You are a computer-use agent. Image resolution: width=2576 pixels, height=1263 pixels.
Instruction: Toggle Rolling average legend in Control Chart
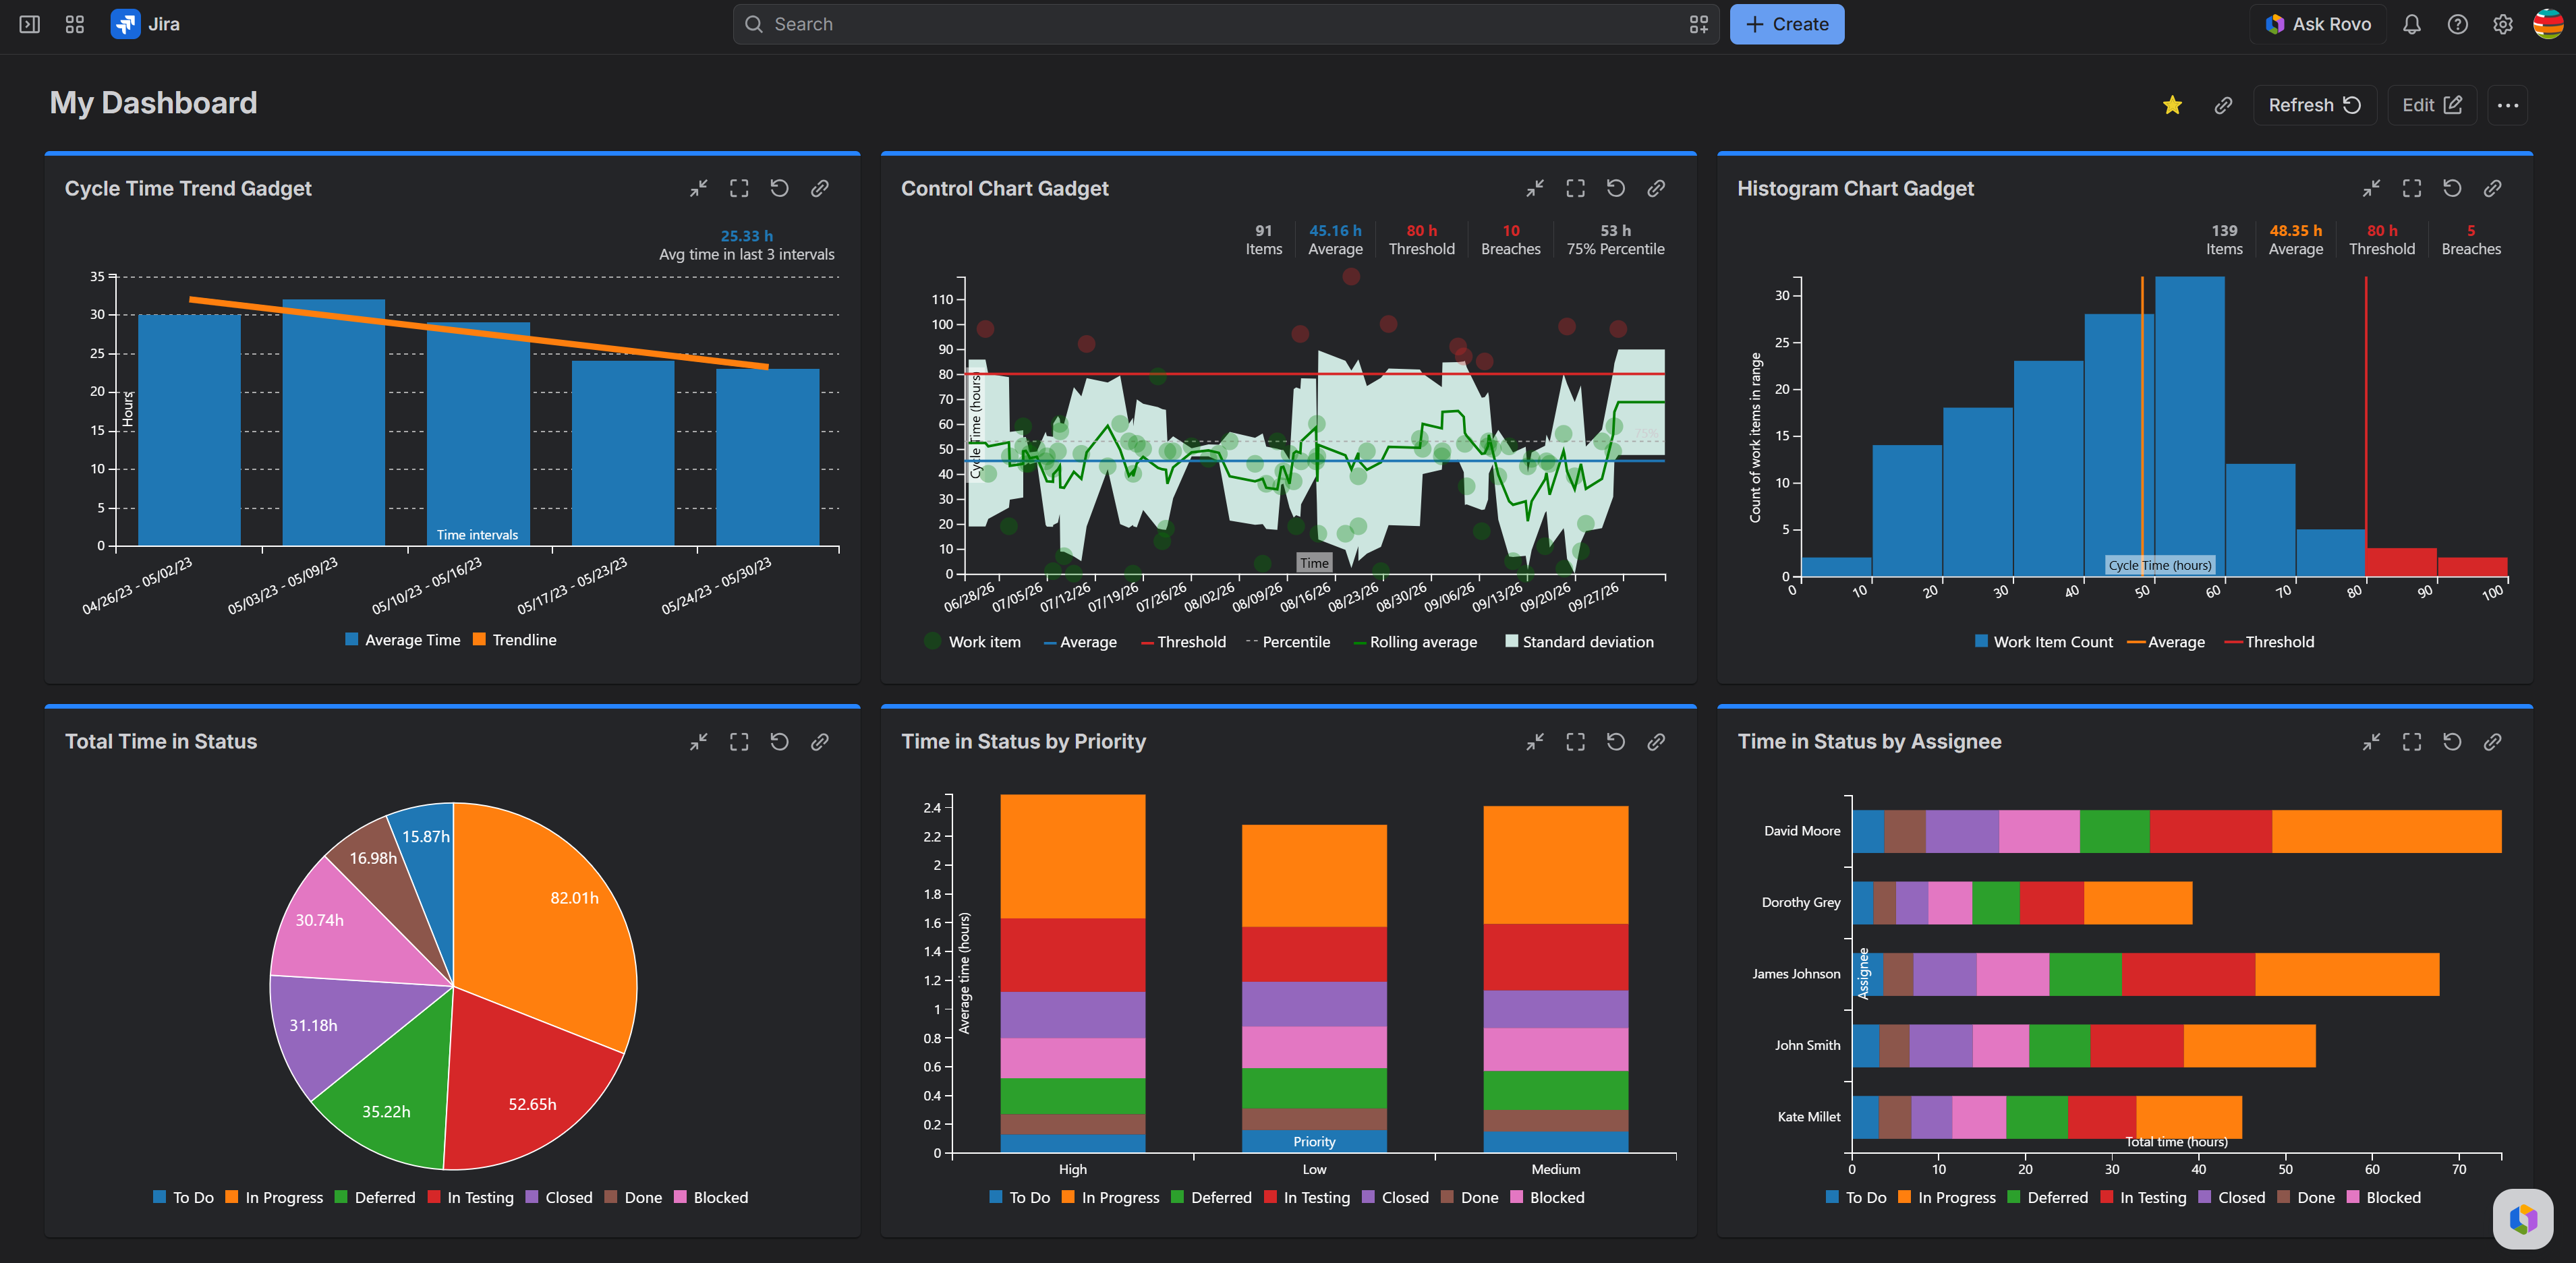(1415, 641)
